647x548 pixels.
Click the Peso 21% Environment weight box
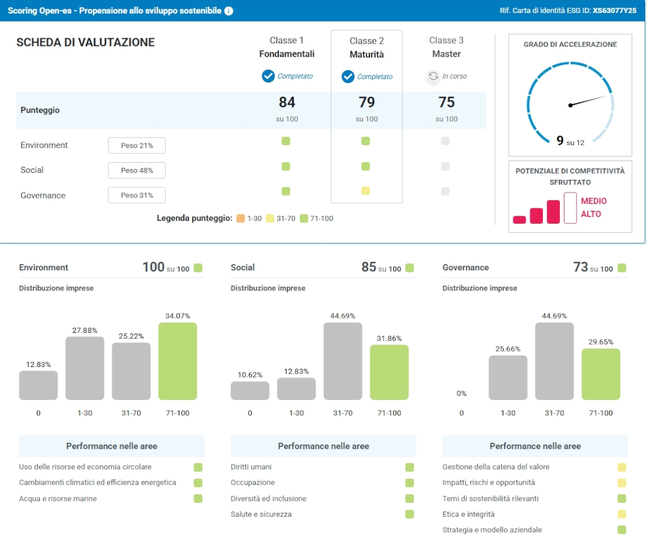[137, 145]
